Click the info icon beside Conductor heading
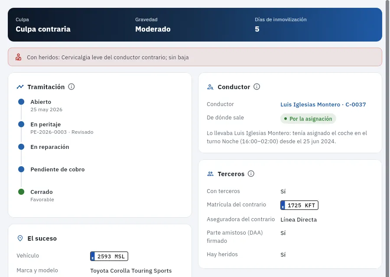The width and height of the screenshot is (390, 277). coord(257,87)
